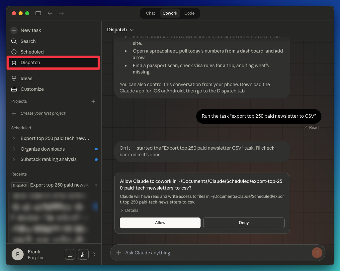
Task: Click the Deny button
Action: [244, 223]
